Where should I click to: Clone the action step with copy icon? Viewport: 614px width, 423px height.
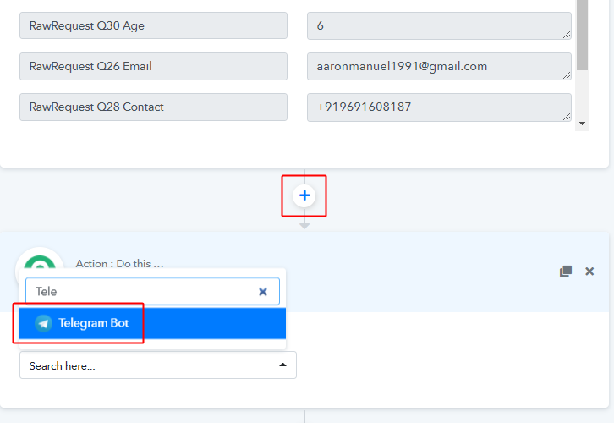(x=566, y=271)
